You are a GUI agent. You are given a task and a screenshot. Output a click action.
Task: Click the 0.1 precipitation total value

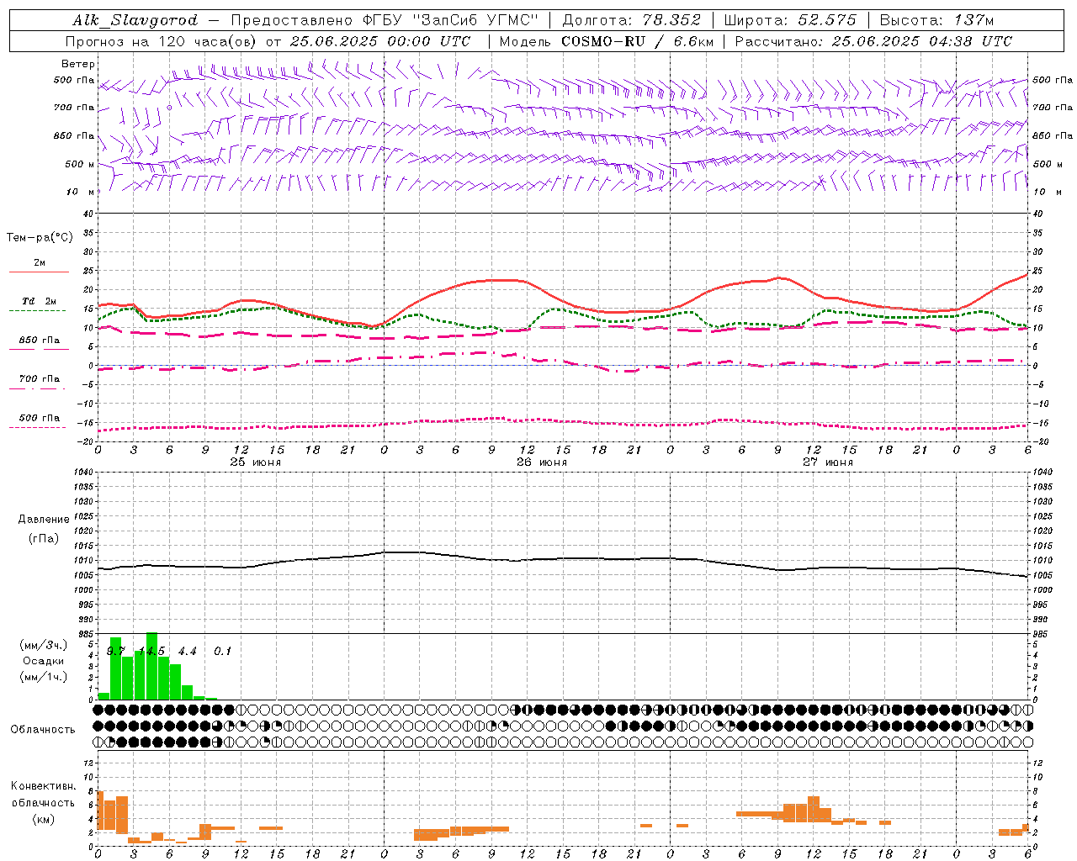pos(222,652)
